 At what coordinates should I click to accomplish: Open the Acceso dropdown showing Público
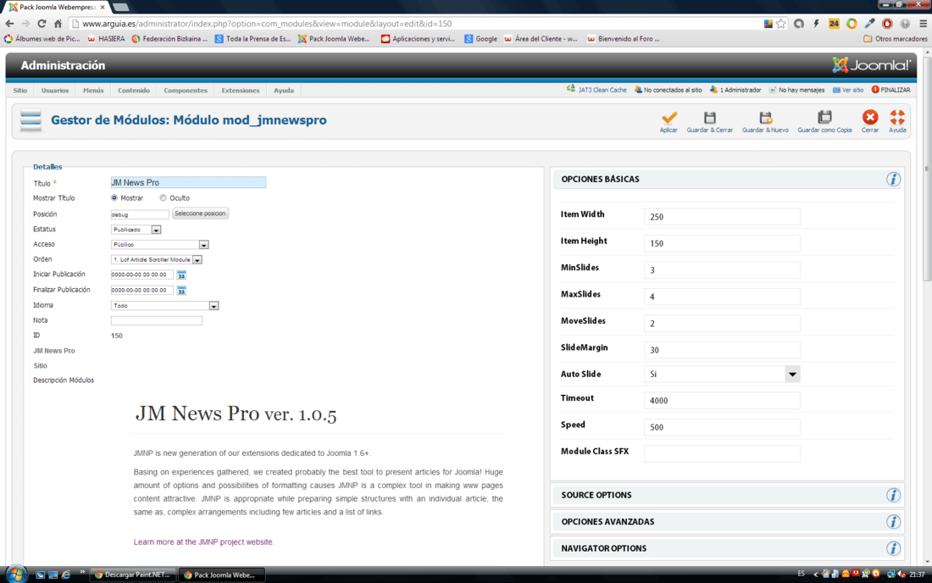click(160, 245)
